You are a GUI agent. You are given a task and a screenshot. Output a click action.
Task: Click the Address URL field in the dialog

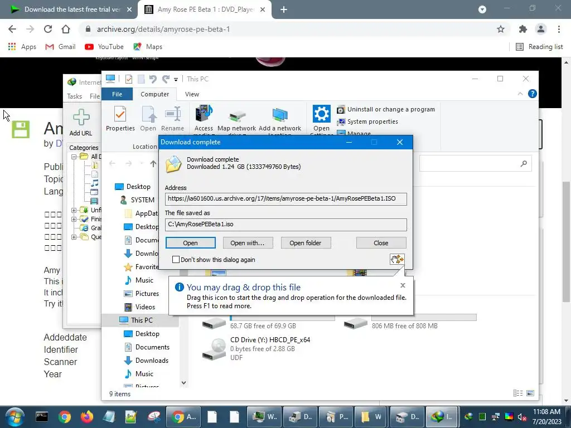point(285,199)
